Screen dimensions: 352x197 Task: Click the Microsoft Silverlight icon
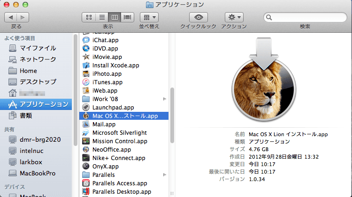tap(86, 133)
